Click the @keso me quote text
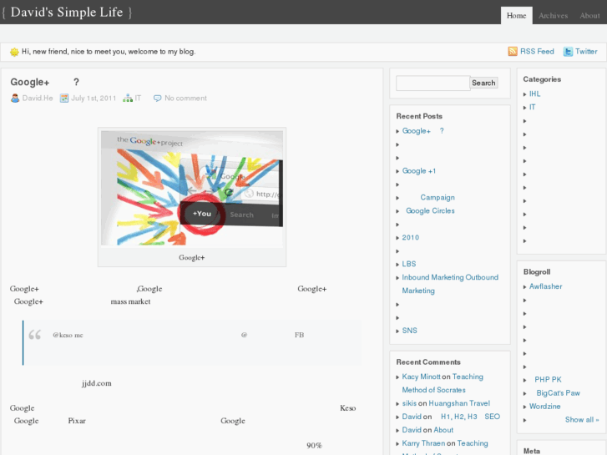This screenshot has height=455, width=607. click(68, 335)
